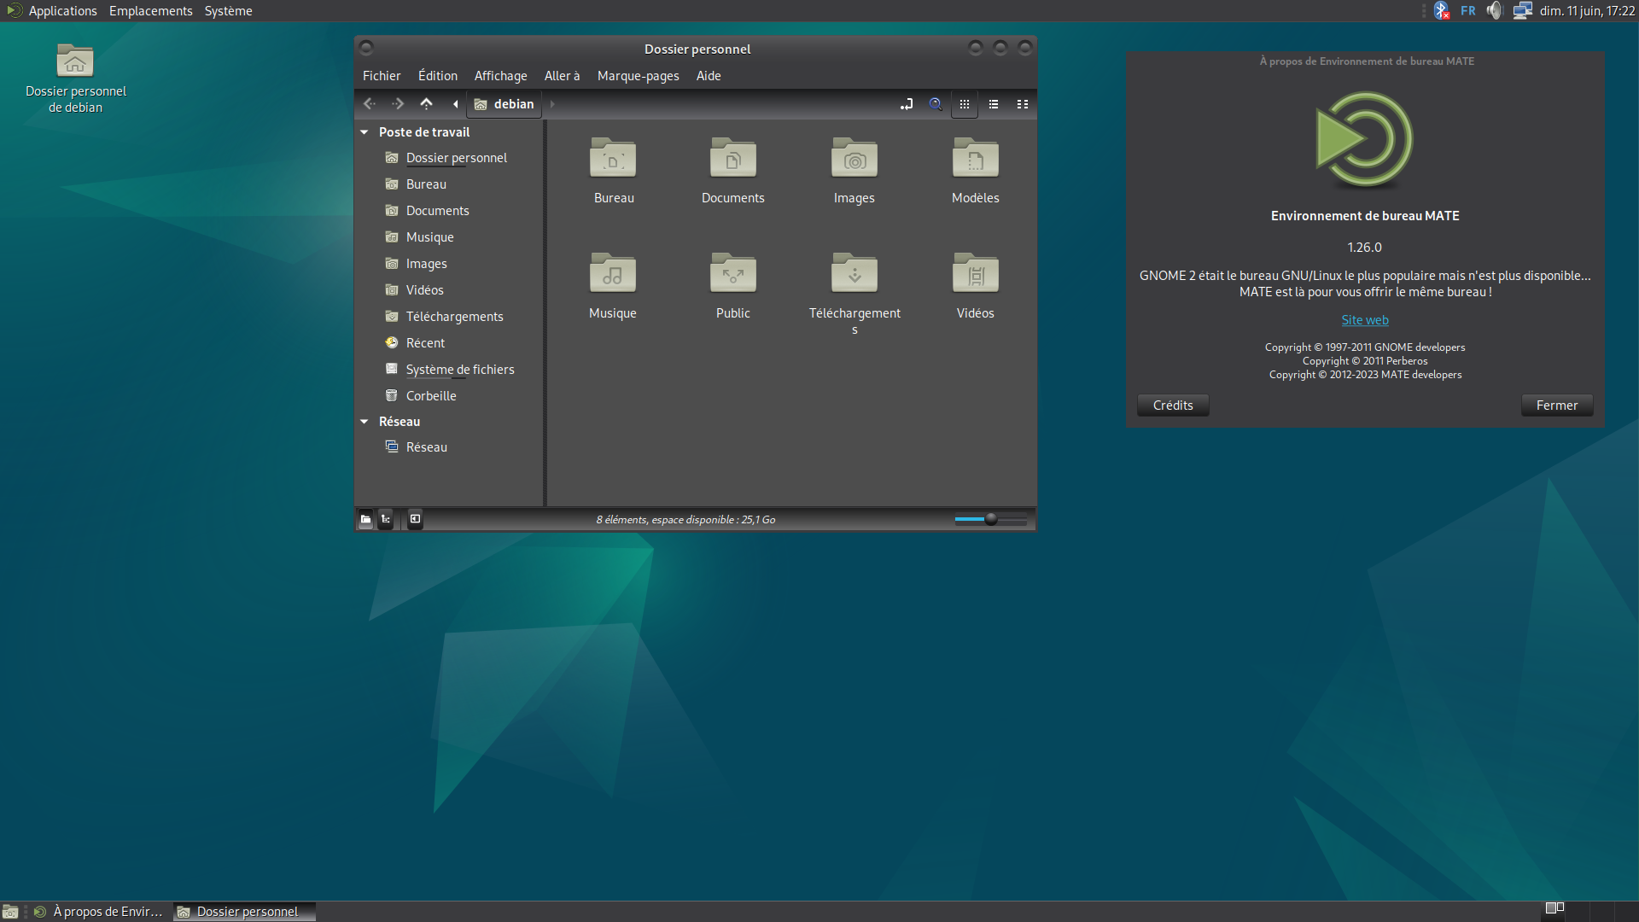Open the Crédits dialog
Viewport: 1639px width, 922px height.
click(1173, 406)
